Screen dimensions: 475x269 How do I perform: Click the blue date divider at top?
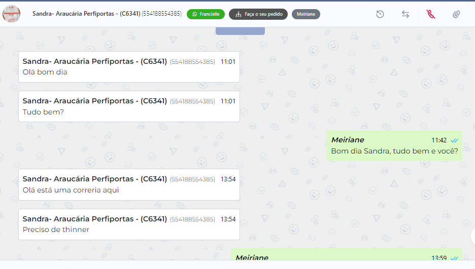(x=240, y=31)
